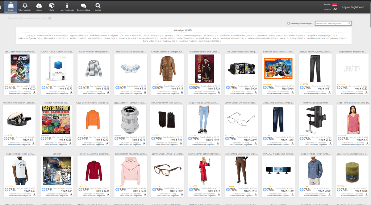Open the Informationen section
The width and height of the screenshot is (371, 205).
click(x=67, y=7)
